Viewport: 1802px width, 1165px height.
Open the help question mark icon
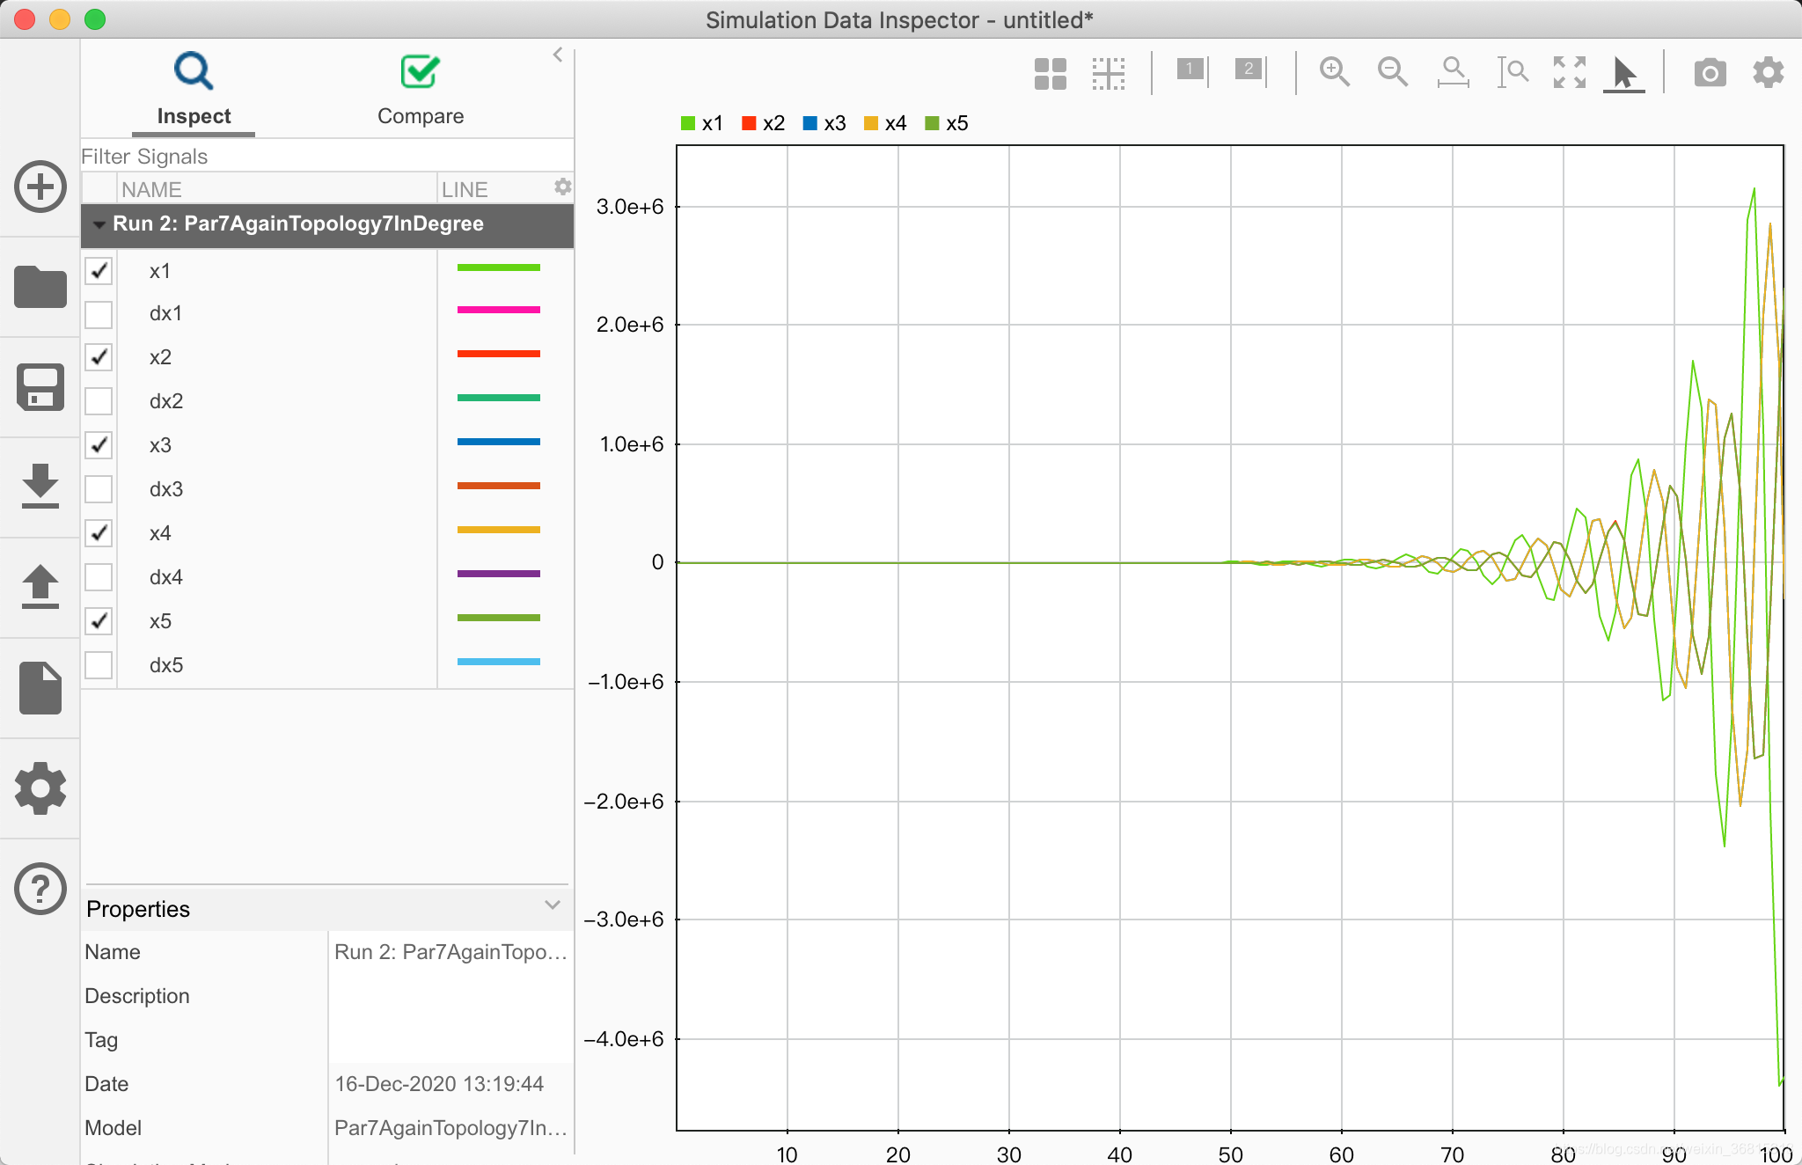pos(40,889)
